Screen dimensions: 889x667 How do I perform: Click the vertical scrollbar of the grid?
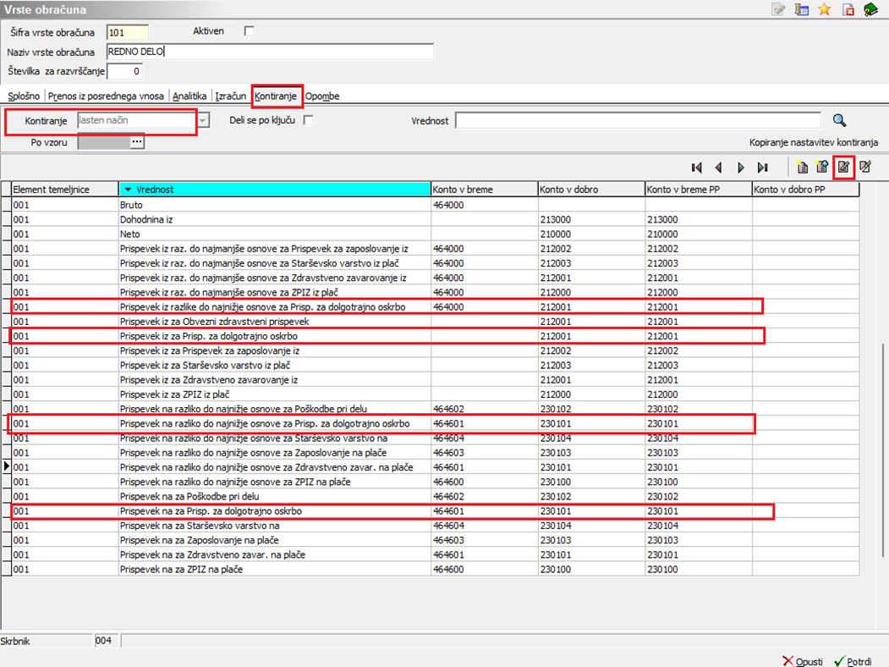tap(883, 450)
